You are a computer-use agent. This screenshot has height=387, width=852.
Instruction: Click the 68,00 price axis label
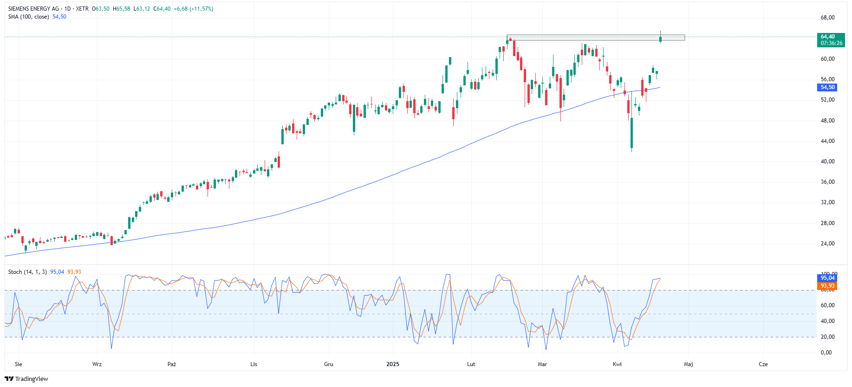coord(827,18)
